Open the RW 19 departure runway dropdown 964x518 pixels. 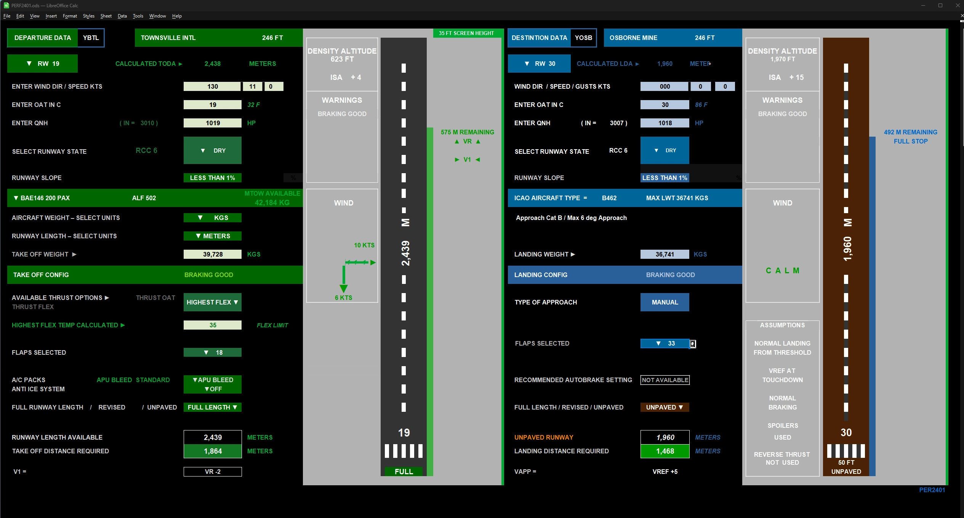click(x=42, y=64)
